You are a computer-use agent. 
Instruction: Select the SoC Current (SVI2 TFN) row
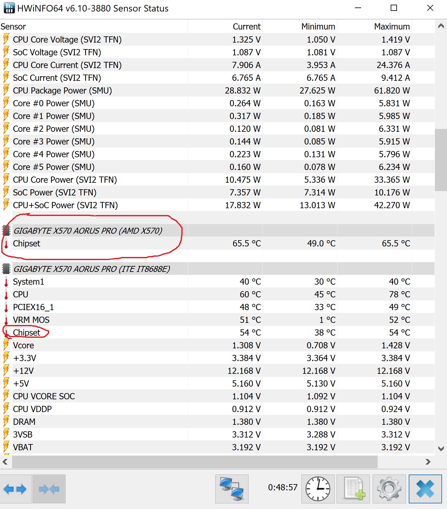(x=217, y=78)
